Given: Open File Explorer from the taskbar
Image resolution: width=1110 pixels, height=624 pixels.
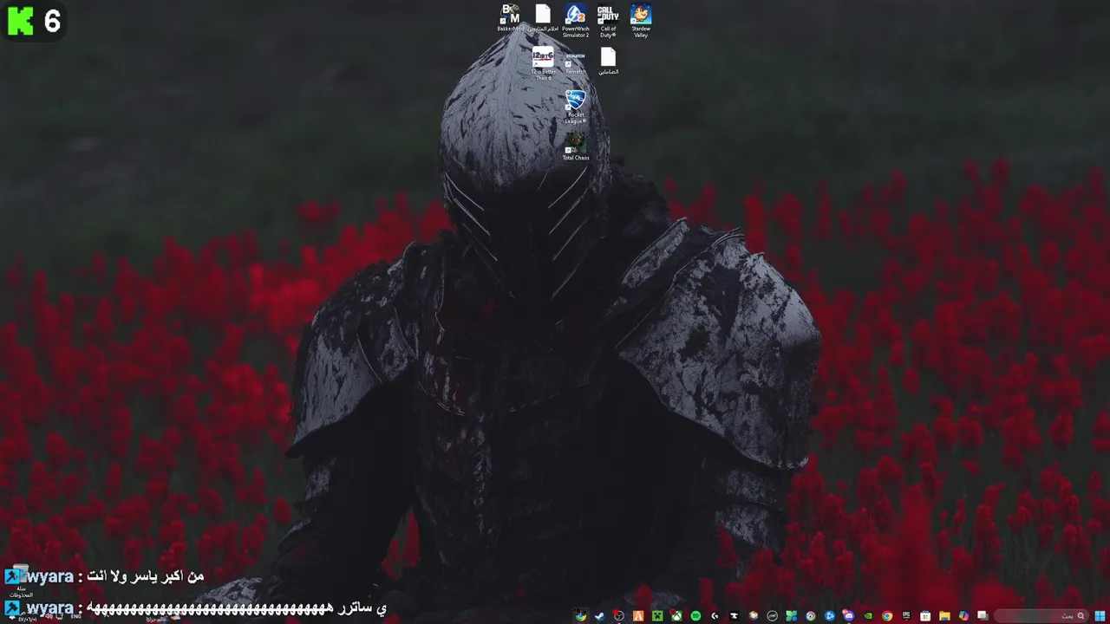Looking at the screenshot, I should [x=944, y=616].
